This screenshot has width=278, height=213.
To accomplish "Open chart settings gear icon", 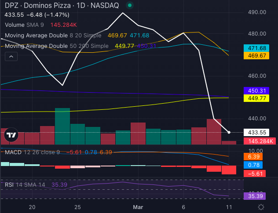I will pos(261,207).
